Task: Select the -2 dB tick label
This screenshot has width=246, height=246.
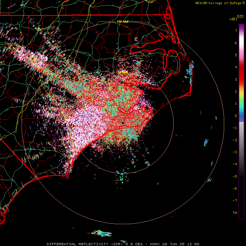Action: (235, 140)
